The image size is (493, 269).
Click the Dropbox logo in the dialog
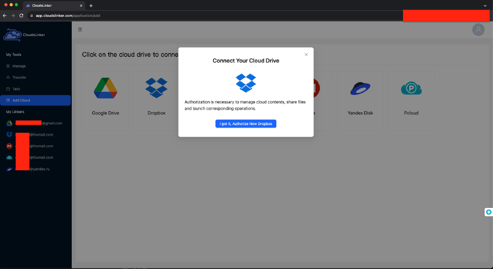tap(246, 83)
